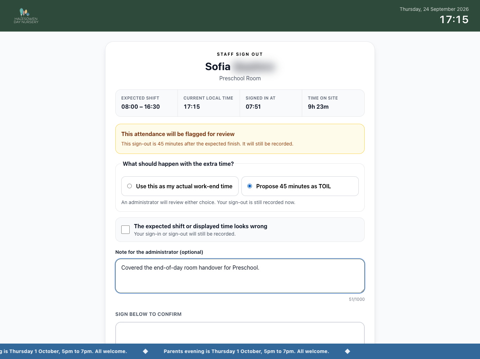Click the "STAFF SIGN OUT" heading
Viewport: 480px width, 359px height.
(x=240, y=54)
